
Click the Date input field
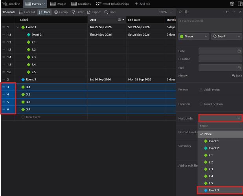pyautogui.click(x=220, y=51)
